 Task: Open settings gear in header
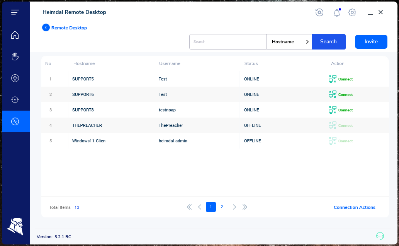tap(352, 12)
